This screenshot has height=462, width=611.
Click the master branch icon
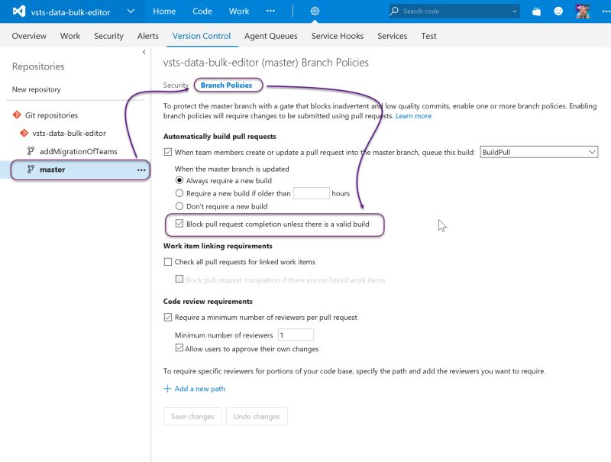click(x=31, y=169)
